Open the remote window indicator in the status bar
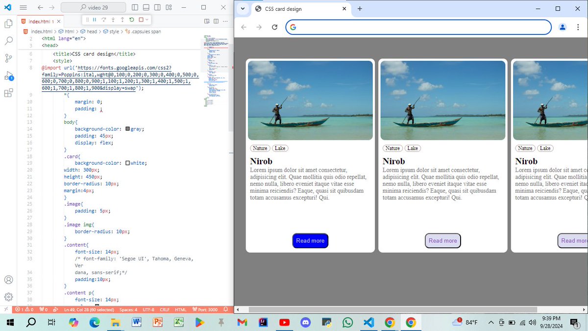The width and height of the screenshot is (588, 331). [x=5, y=309]
